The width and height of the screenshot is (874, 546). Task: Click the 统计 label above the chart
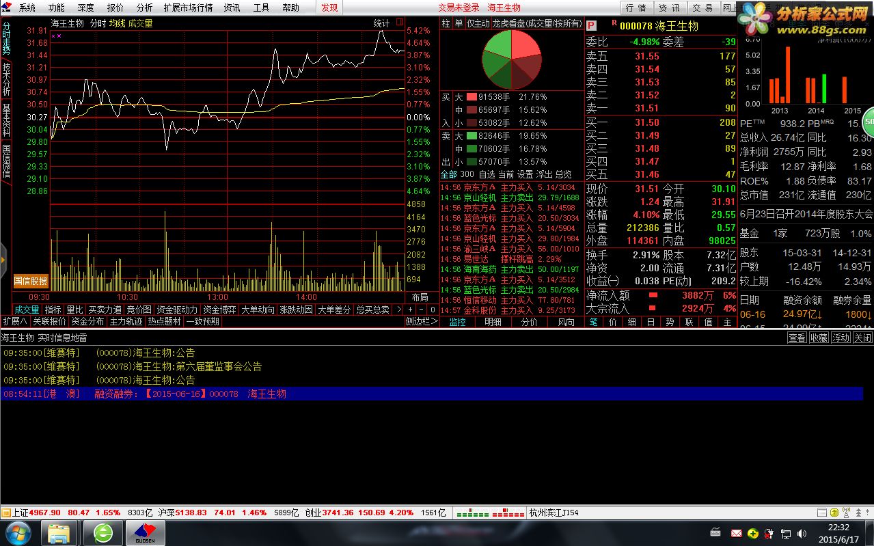(381, 23)
